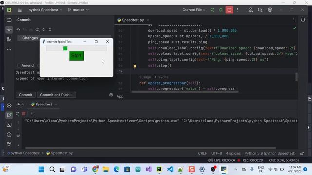Open the Services tool window icon
Image resolution: width=312 pixels, height=175 pixels.
pyautogui.click(x=9, y=105)
